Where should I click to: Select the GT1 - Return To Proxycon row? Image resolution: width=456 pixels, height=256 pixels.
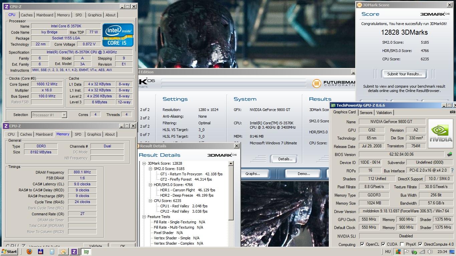191,174
